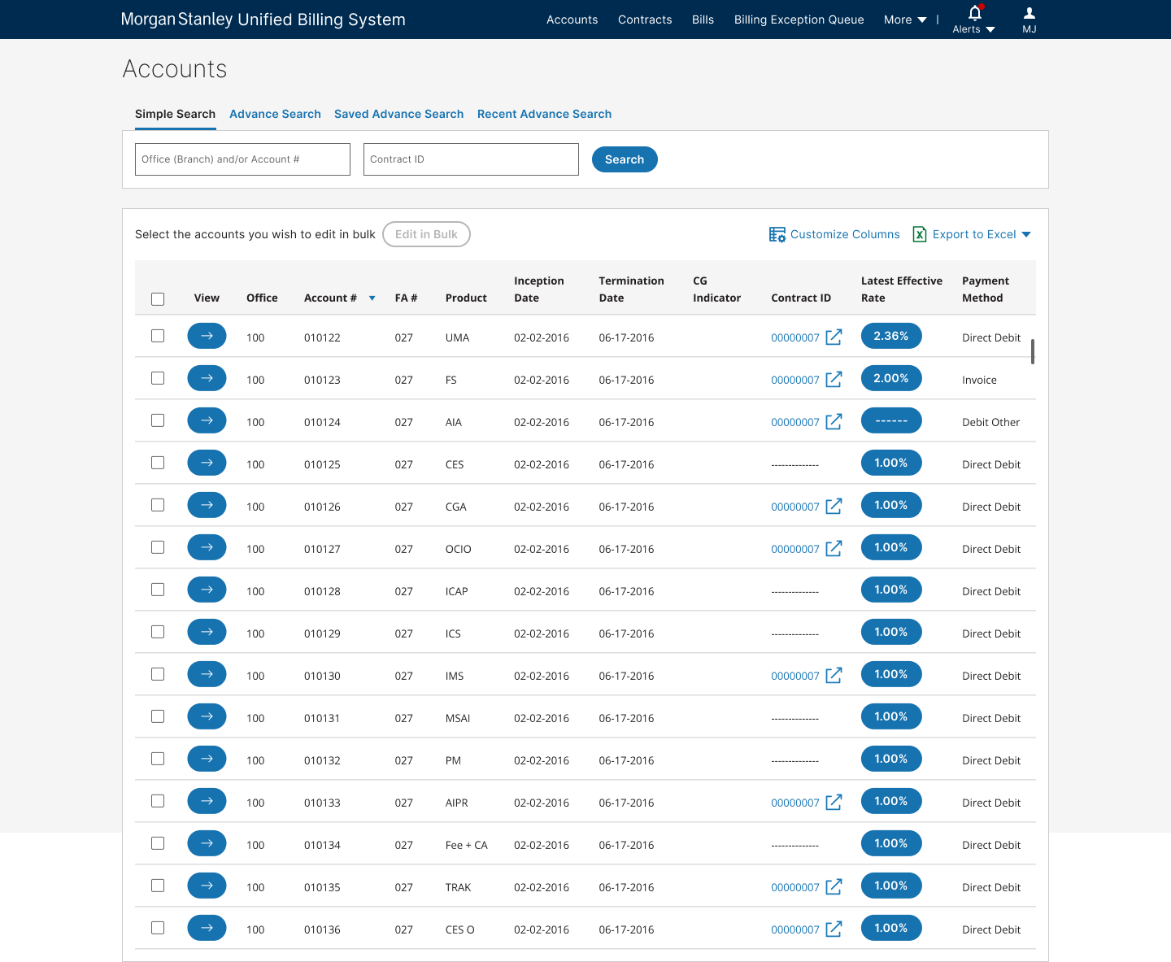1171x962 pixels.
Task: Open contract external link icon for account 010136
Action: click(834, 929)
